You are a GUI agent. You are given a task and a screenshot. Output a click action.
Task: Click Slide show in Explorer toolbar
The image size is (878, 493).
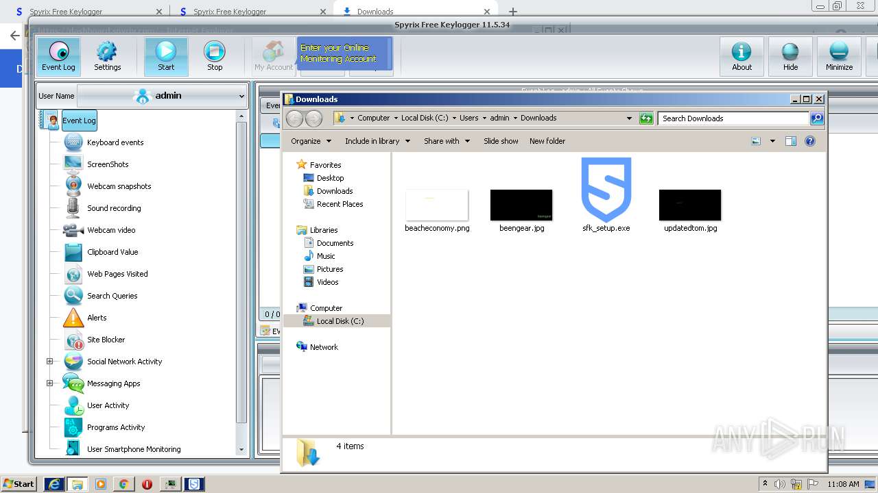tap(501, 141)
